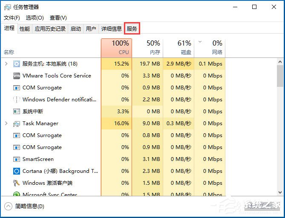Viewport: 285px width, 218px height.
Task: Click the SmartScreen process icon
Action: (17, 159)
